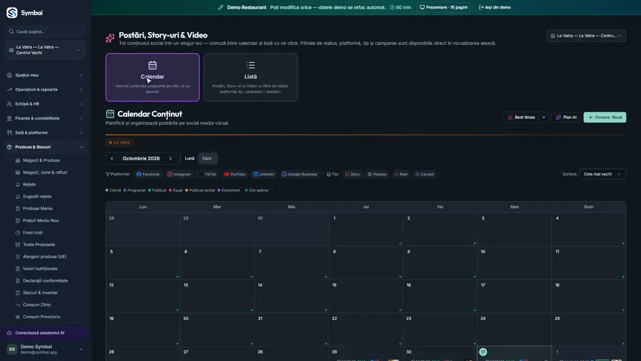The height and width of the screenshot is (361, 641).
Task: Open the Calendar view card
Action: tap(152, 77)
